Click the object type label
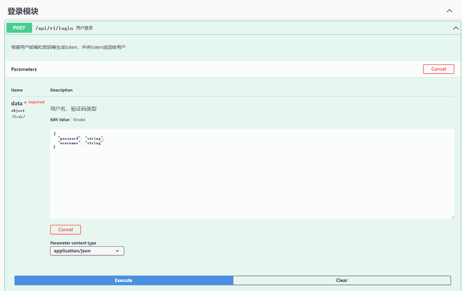Screen dimensions: 463x291 (x=18, y=110)
